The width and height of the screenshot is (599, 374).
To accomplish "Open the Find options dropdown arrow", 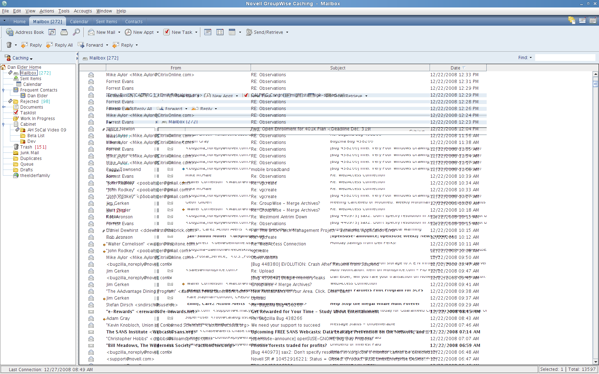I will [x=531, y=58].
